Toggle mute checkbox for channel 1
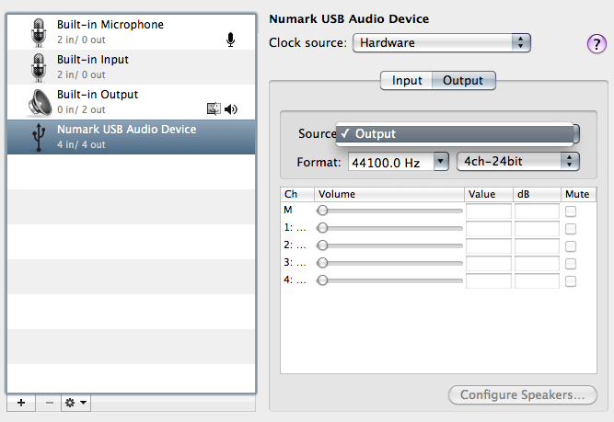614x422 pixels. [571, 229]
